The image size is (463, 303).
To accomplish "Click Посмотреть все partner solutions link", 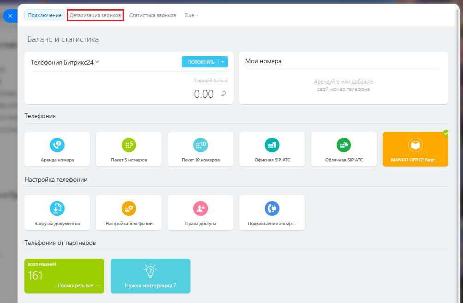I will (79, 285).
